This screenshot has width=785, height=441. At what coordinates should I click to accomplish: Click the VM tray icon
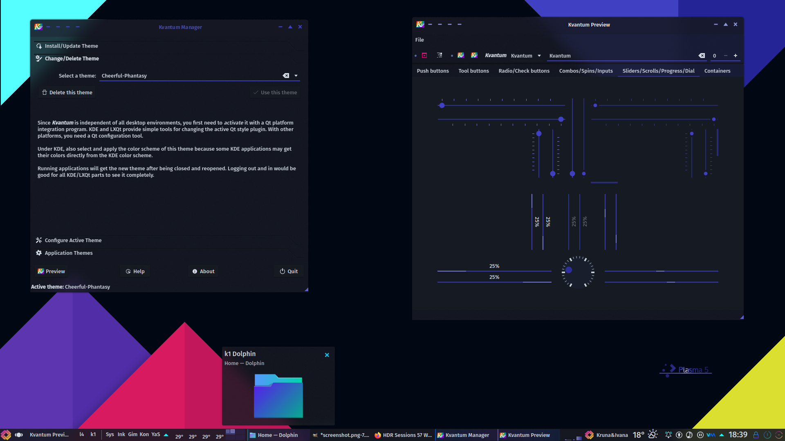[x=711, y=435]
